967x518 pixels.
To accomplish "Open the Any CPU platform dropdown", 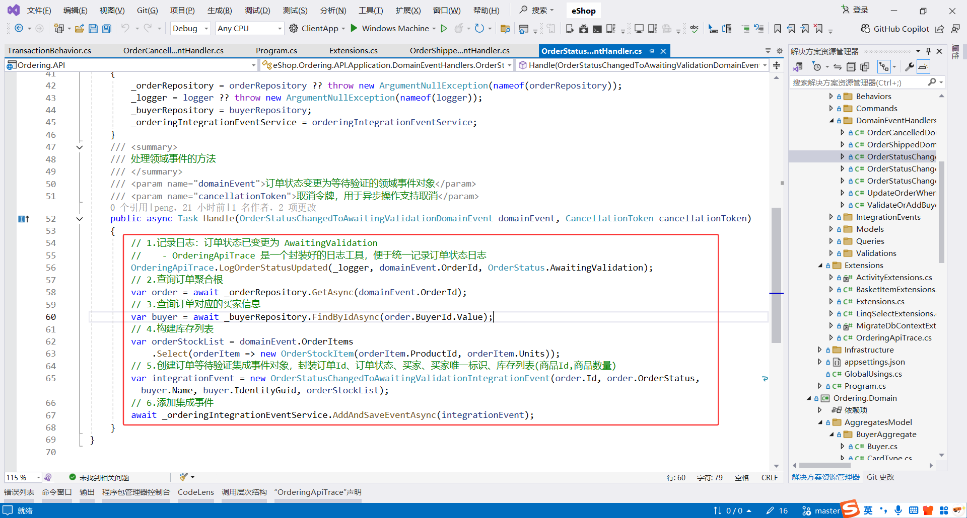I will pyautogui.click(x=249, y=29).
